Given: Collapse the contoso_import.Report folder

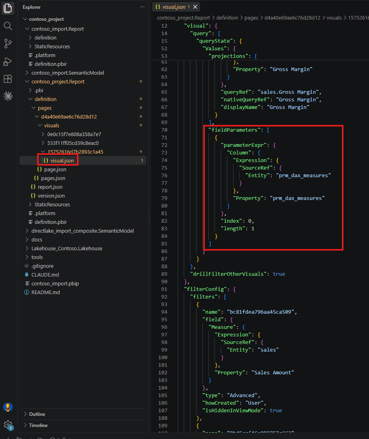Looking at the screenshot, I should pos(57,29).
